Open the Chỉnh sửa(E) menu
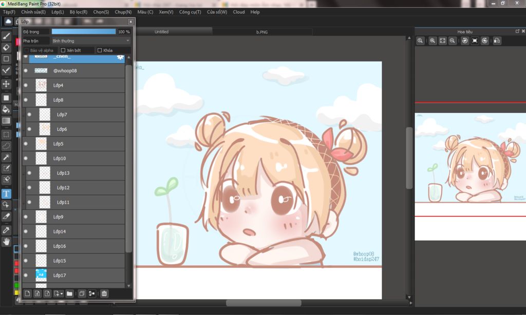This screenshot has width=526, height=315. 33,12
